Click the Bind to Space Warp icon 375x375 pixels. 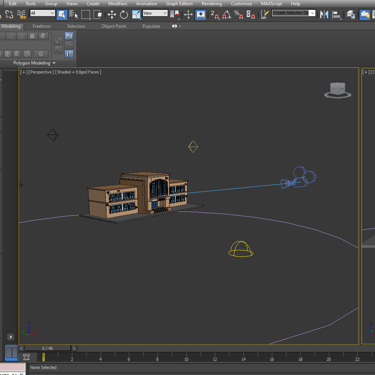(x=21, y=14)
